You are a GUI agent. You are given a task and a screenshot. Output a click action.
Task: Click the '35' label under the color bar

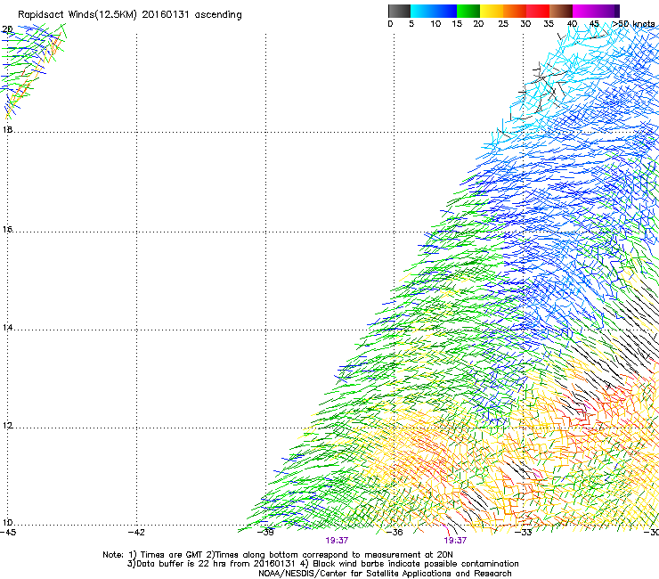click(549, 24)
